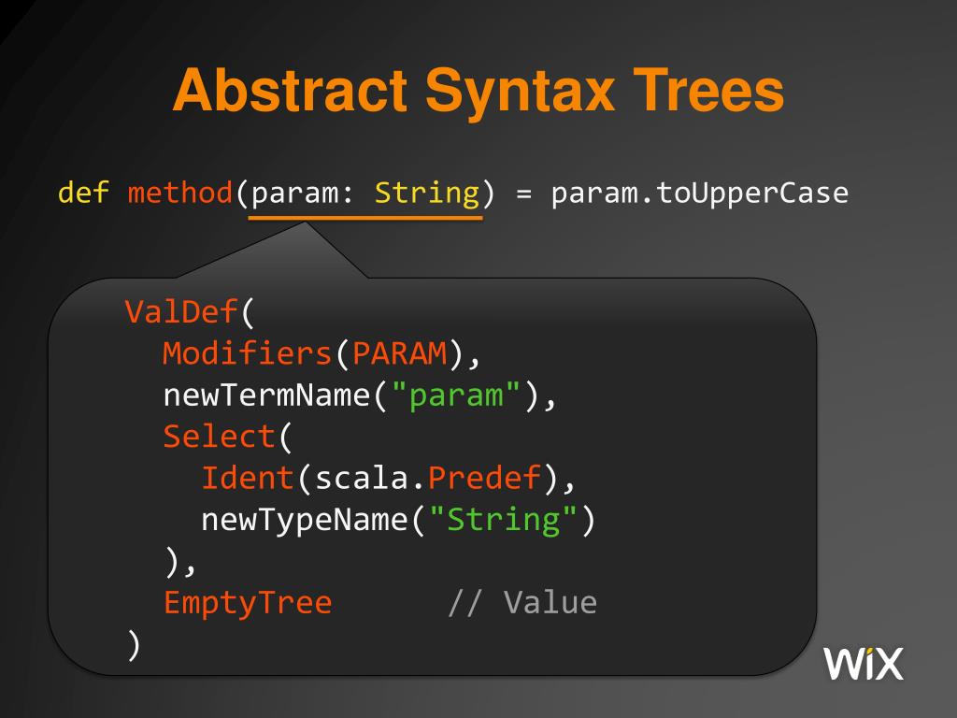Click the "def" keyword in the code line
957x718 pixels.
pos(83,193)
